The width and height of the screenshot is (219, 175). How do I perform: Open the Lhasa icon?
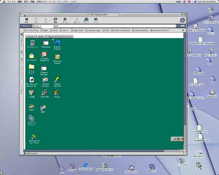point(31,106)
